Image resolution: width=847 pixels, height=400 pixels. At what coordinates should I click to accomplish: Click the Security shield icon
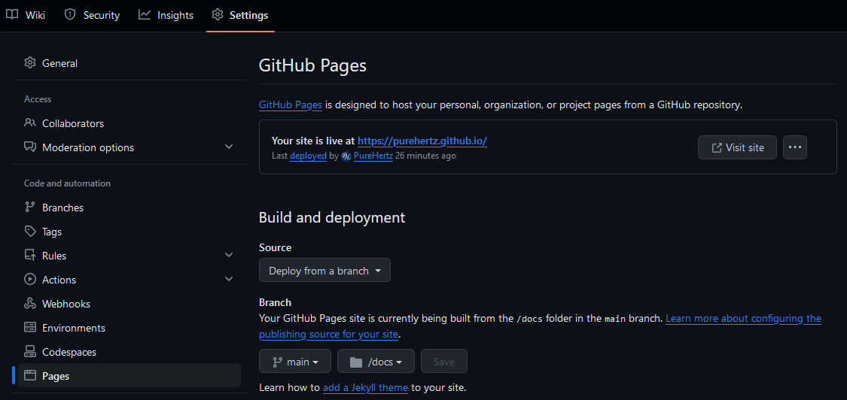tap(70, 14)
